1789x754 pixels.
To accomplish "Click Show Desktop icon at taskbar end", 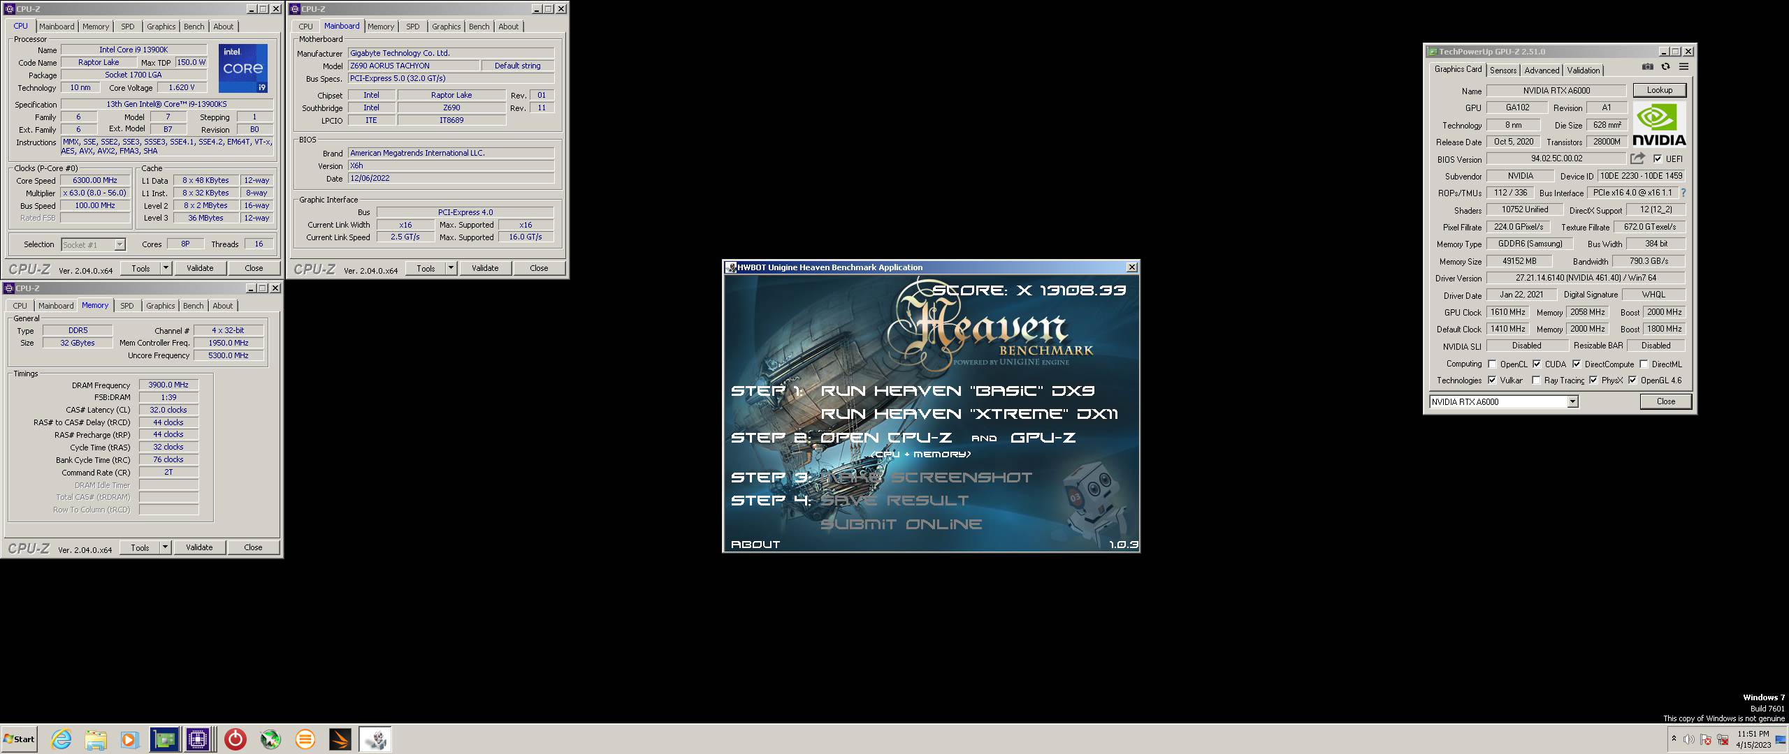I will (1781, 739).
